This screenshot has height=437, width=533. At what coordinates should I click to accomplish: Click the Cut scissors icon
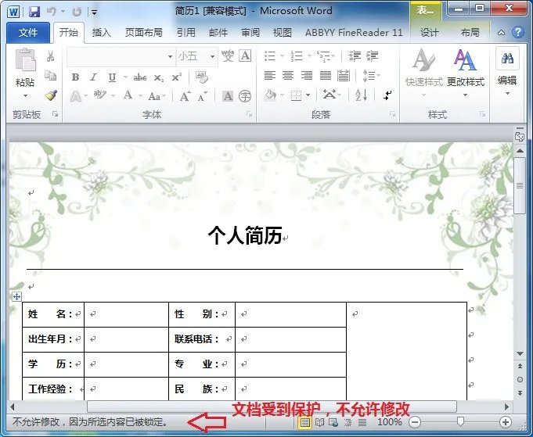[x=51, y=56]
